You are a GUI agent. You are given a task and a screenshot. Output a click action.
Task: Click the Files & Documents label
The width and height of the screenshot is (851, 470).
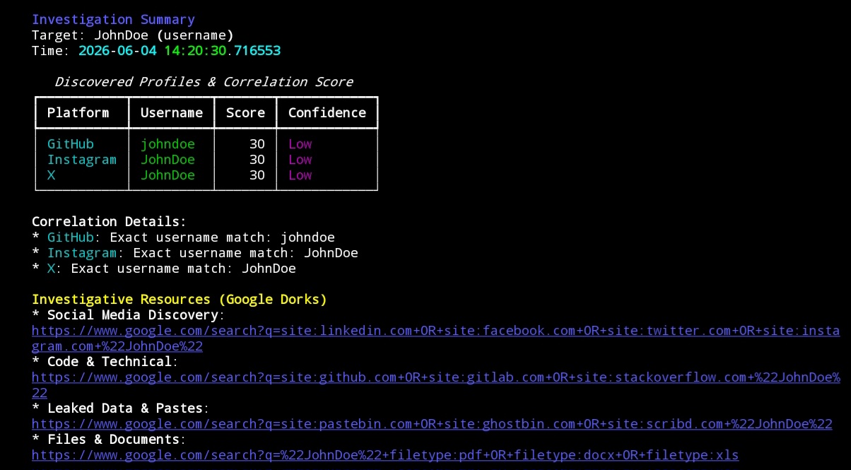[113, 440]
